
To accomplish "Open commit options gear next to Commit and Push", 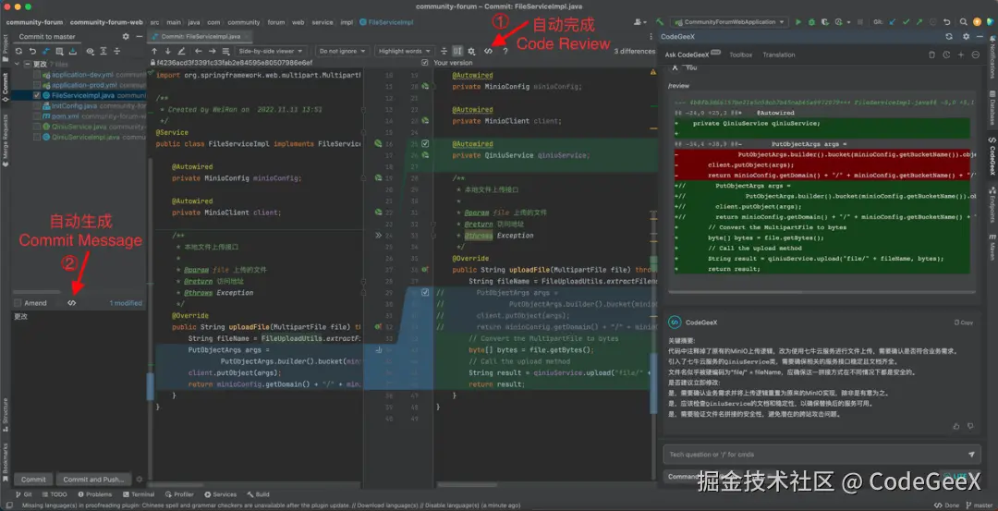I will point(140,480).
